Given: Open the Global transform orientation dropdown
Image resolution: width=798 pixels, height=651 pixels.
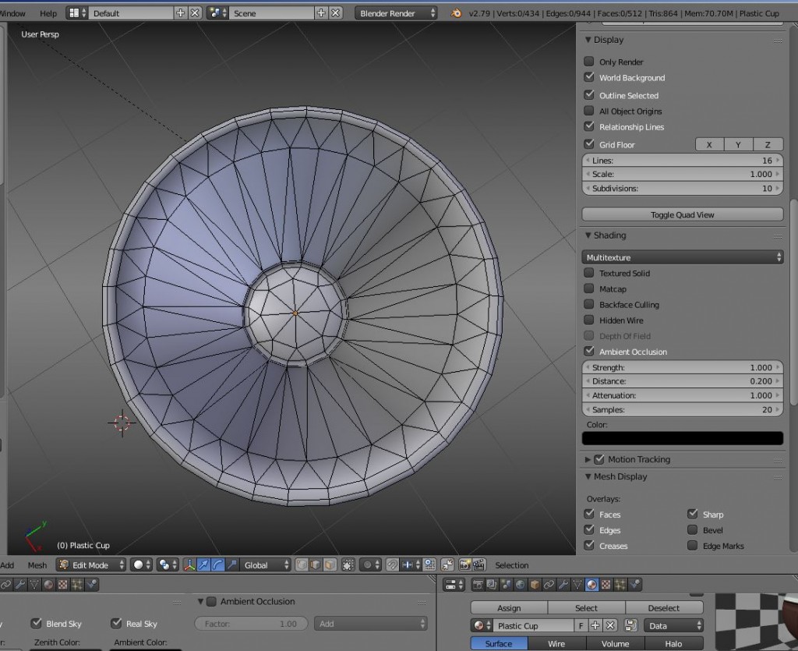Looking at the screenshot, I should tap(263, 564).
